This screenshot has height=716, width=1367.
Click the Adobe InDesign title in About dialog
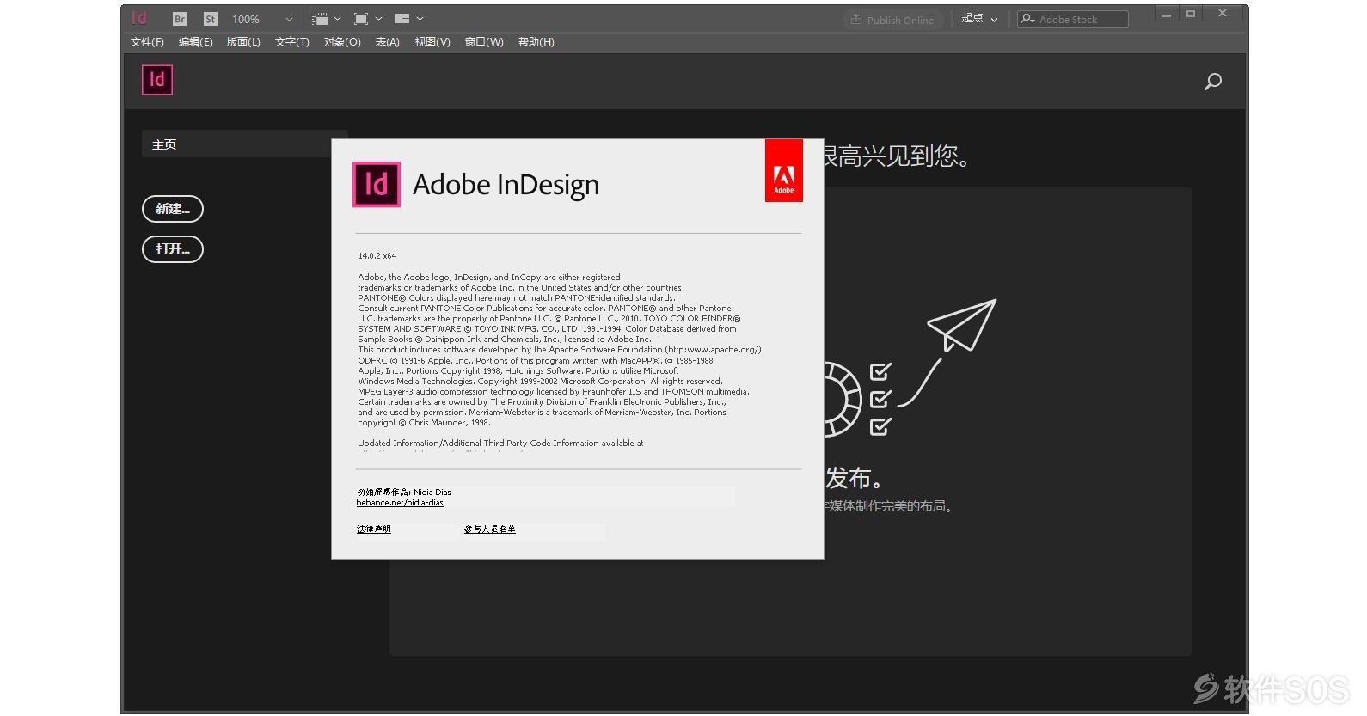pyautogui.click(x=506, y=185)
